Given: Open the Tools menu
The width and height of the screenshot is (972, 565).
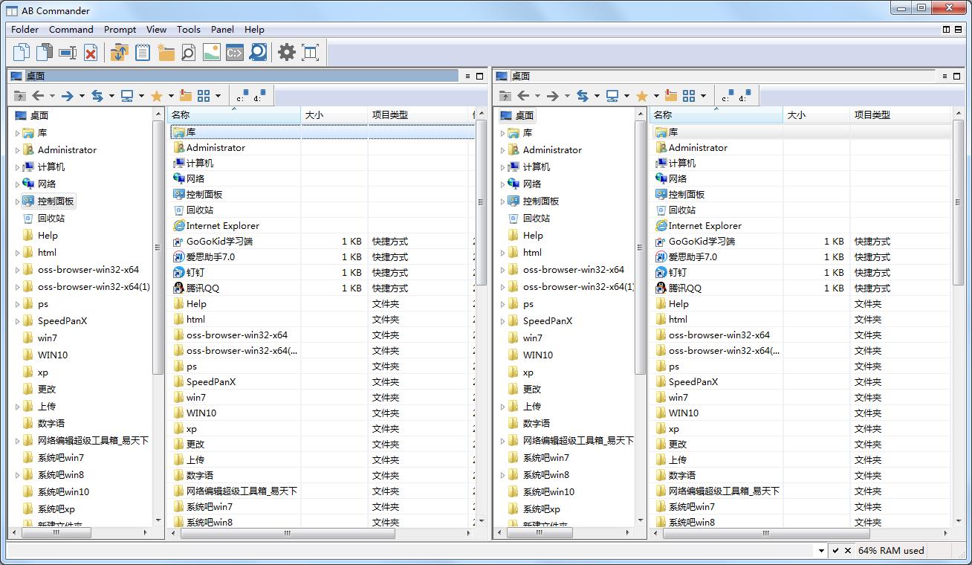Looking at the screenshot, I should coord(189,30).
